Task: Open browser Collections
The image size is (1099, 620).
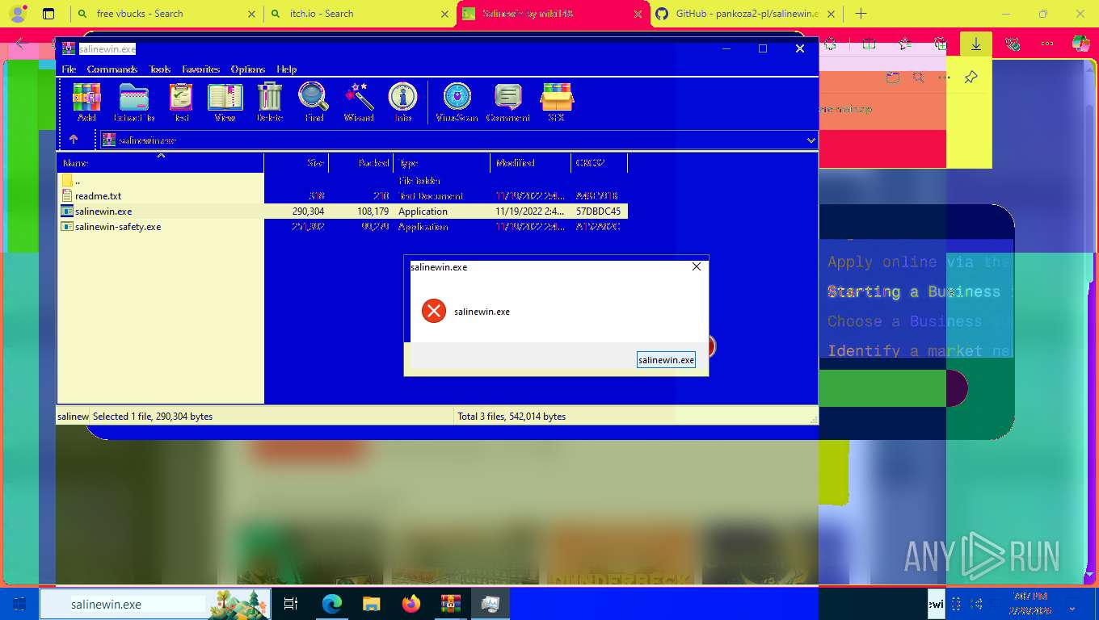Action: (x=941, y=44)
